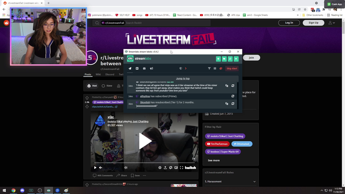Image resolution: width=345 pixels, height=194 pixels.
Task: Filter by moistcr1tikal | Just Chatting flair
Action: [x=225, y=136]
